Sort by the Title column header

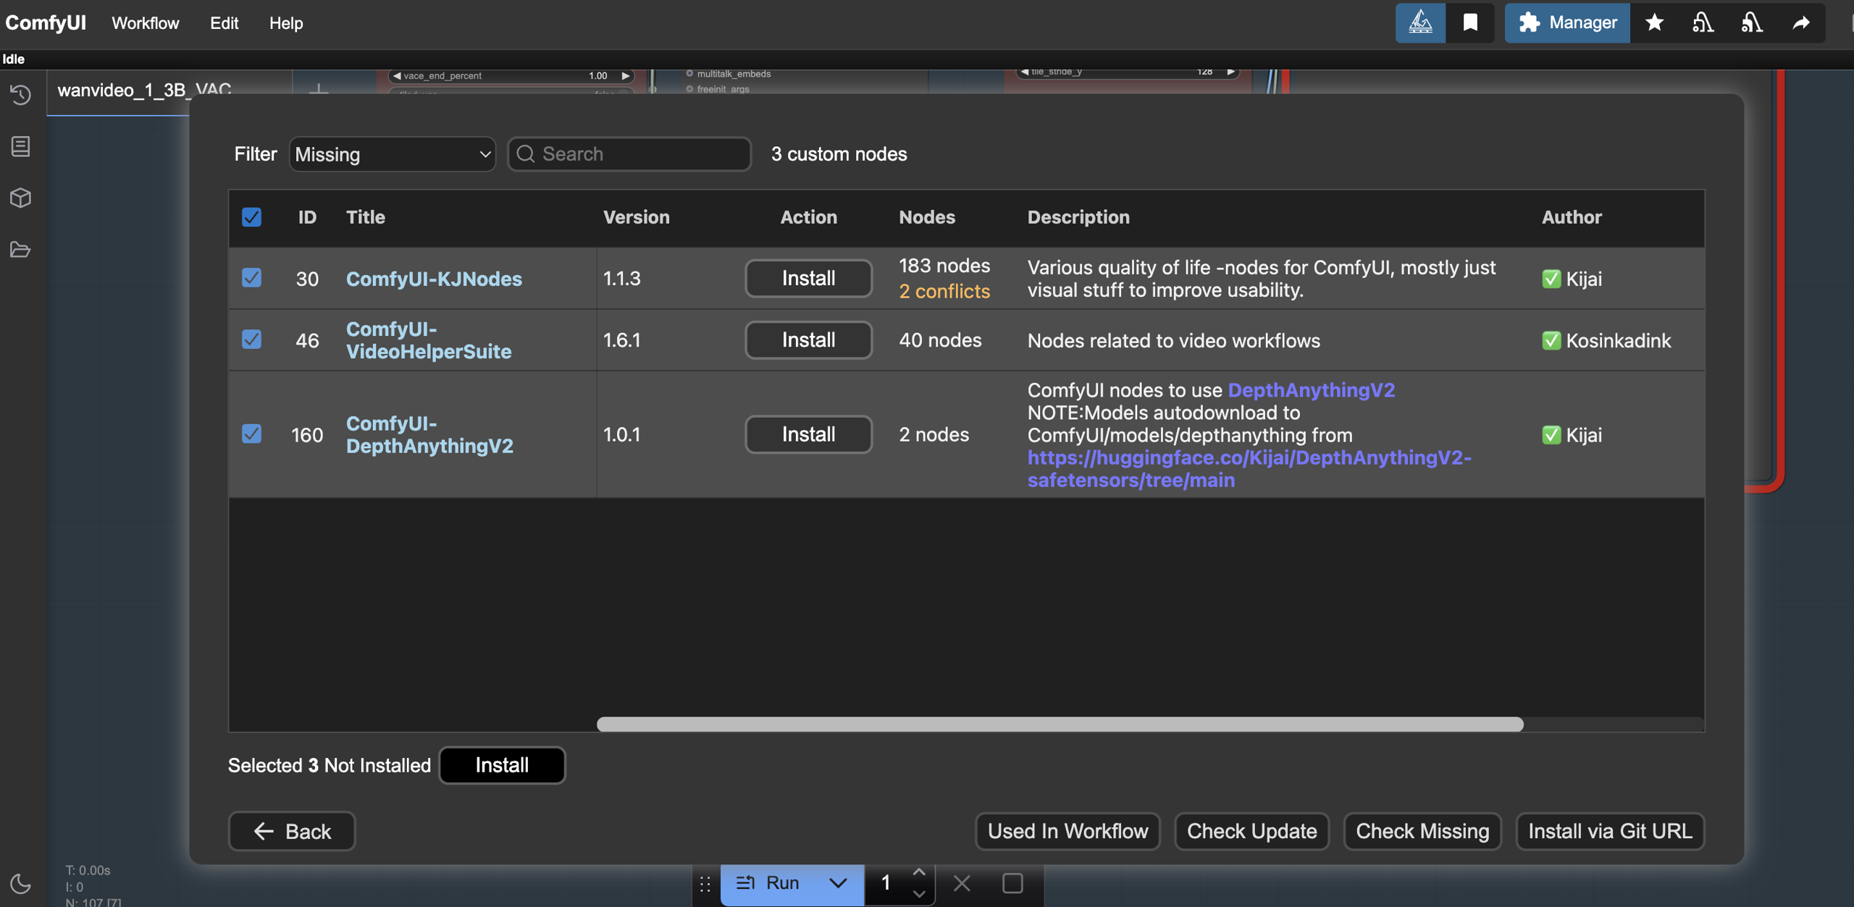[x=365, y=217]
